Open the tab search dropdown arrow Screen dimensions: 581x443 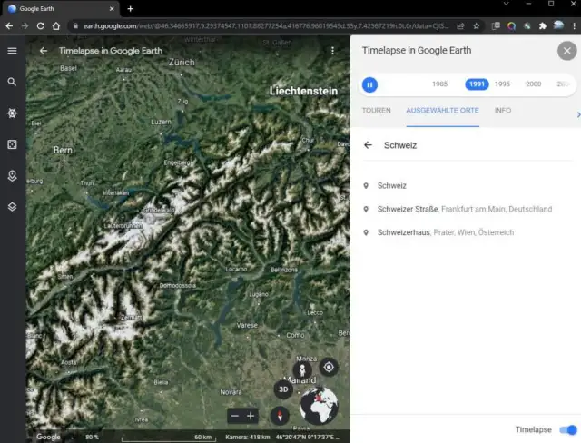tap(507, 4)
